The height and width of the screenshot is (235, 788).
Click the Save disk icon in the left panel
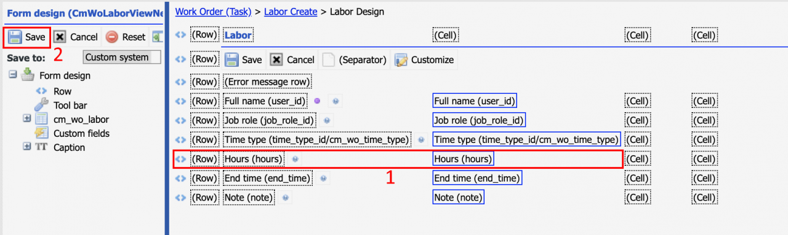click(15, 37)
